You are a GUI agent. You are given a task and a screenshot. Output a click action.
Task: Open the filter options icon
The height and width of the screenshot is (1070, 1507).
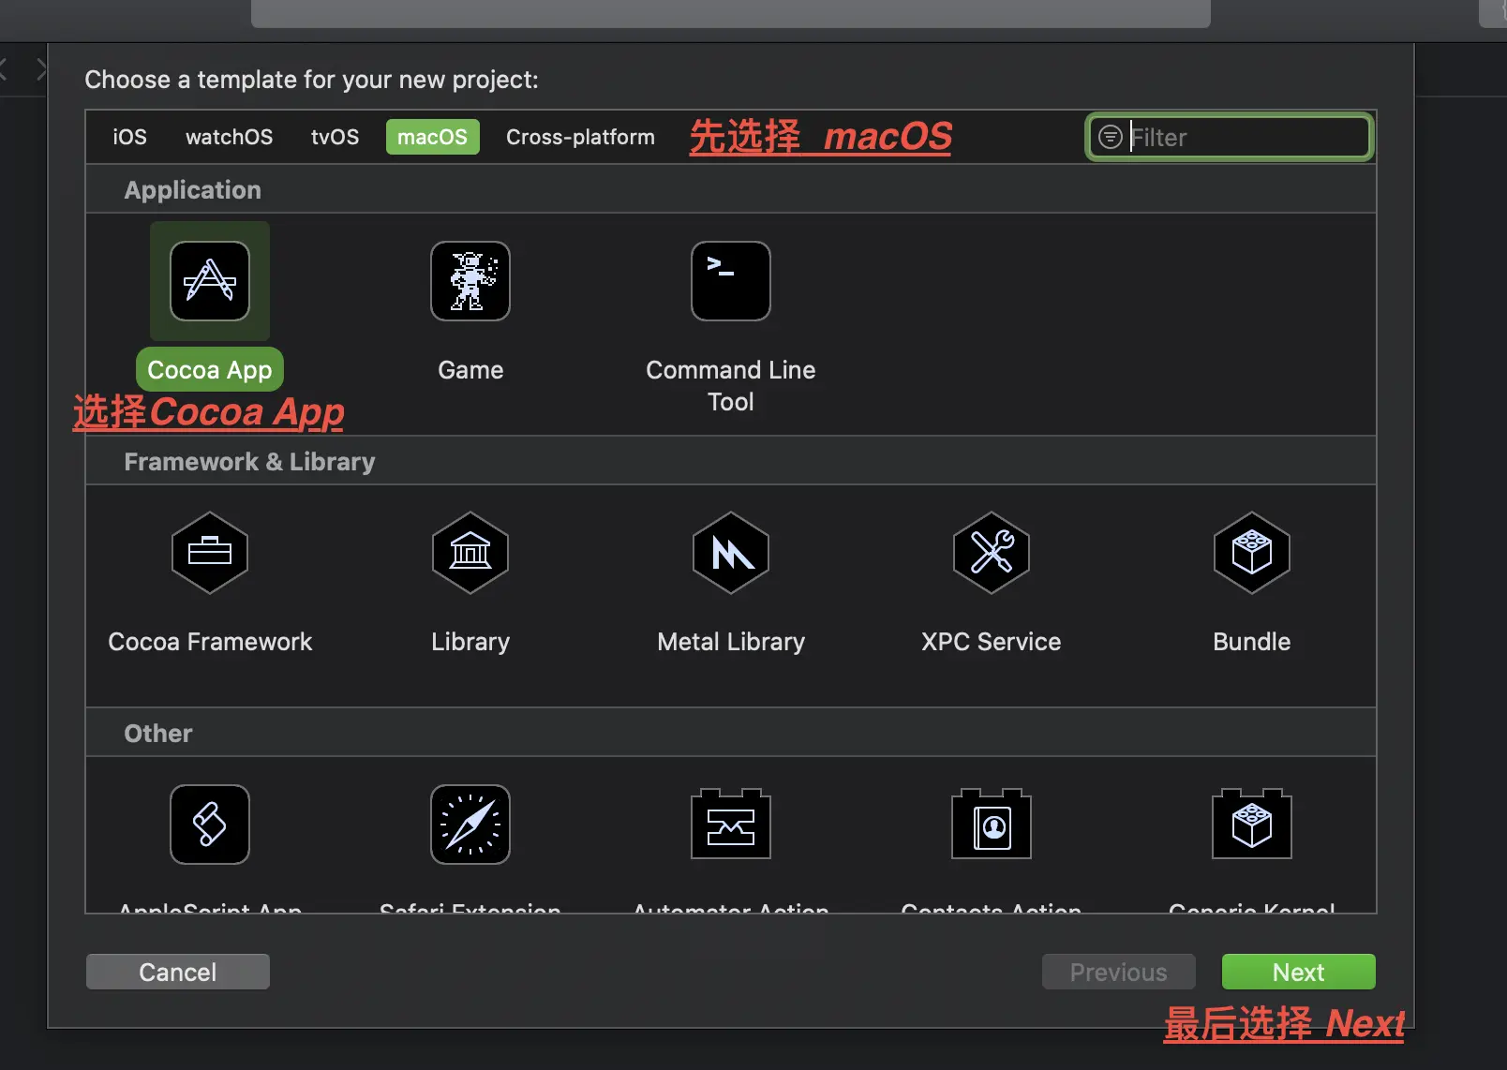point(1111,137)
